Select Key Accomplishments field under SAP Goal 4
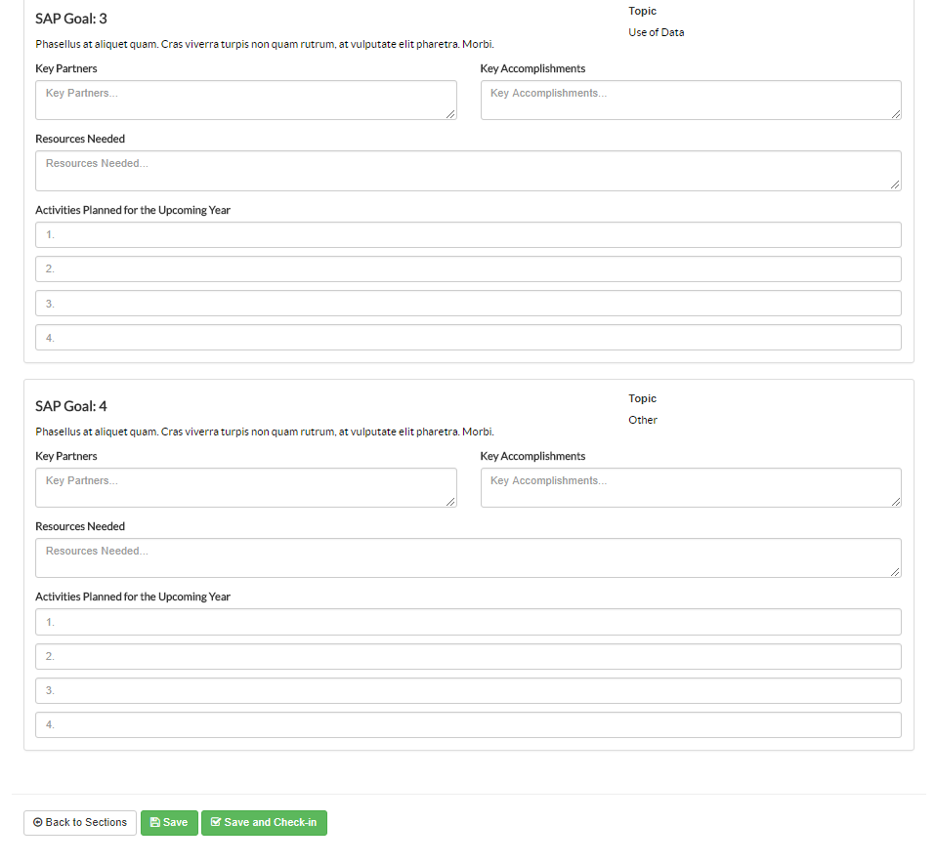This screenshot has width=936, height=864. tap(690, 488)
